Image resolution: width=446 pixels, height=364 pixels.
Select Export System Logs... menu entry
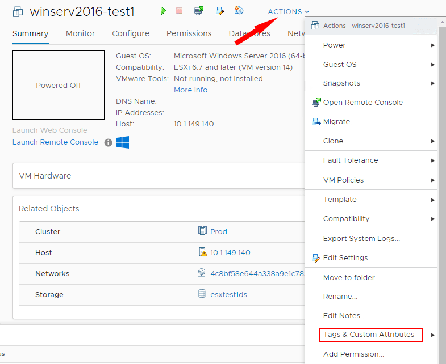371,239
